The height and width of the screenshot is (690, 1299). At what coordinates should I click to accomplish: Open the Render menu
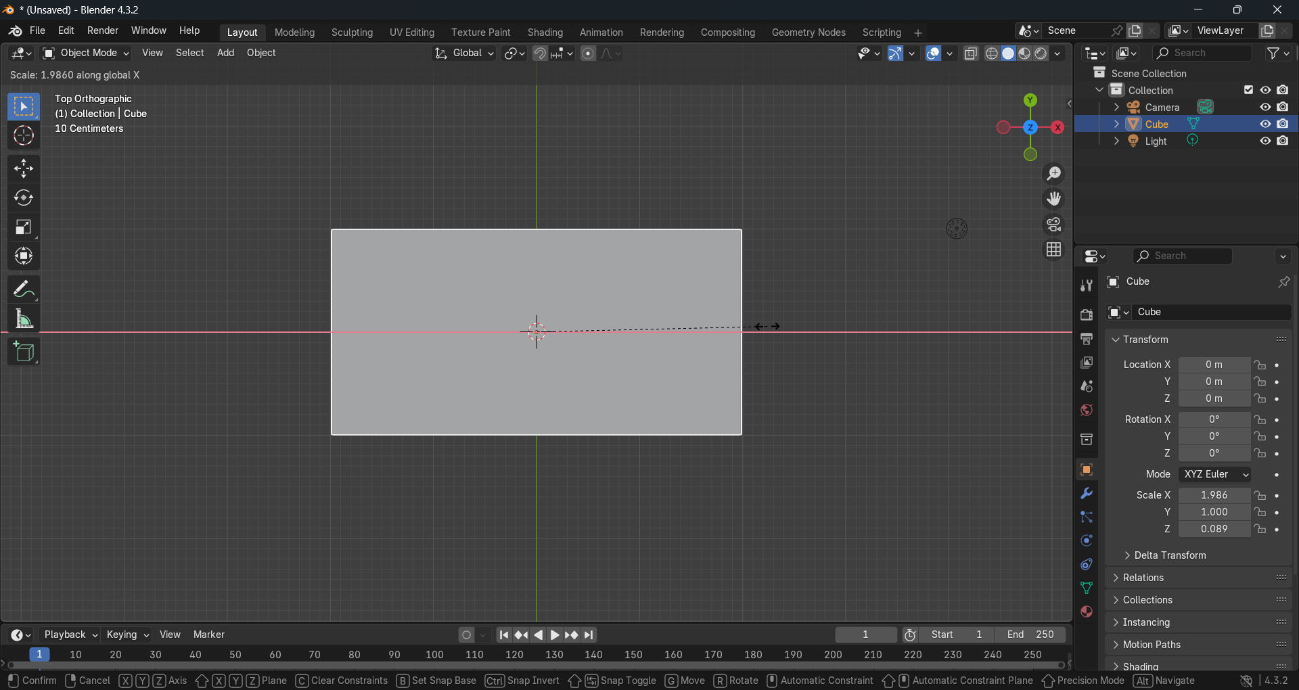(x=103, y=30)
